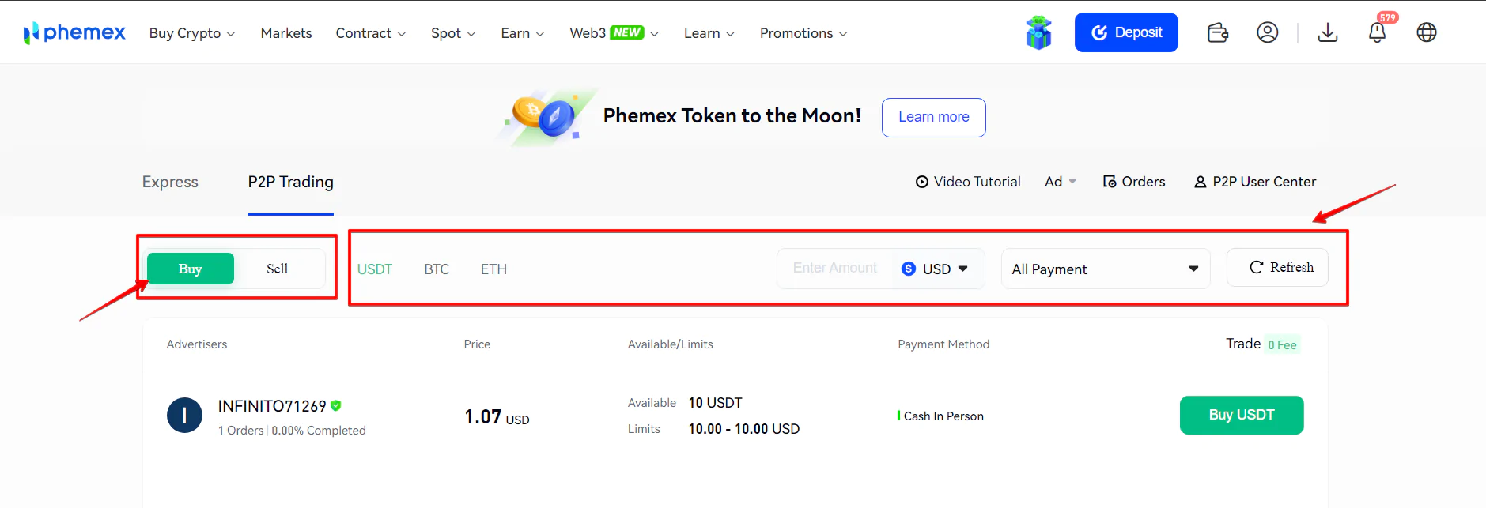Click the Refresh button
The width and height of the screenshot is (1486, 508).
coord(1277,267)
